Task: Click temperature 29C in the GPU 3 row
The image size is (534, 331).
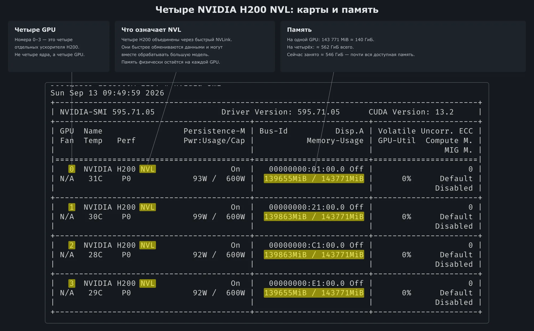Action: coord(96,293)
